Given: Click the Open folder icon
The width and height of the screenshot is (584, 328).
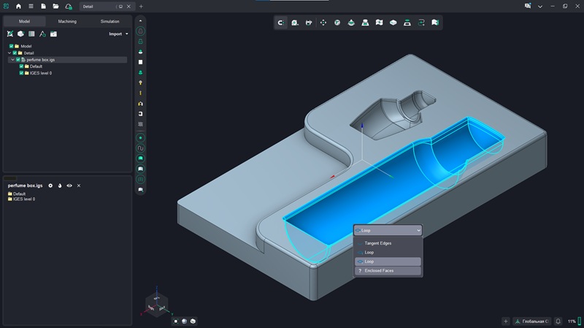Looking at the screenshot, I should click(55, 6).
